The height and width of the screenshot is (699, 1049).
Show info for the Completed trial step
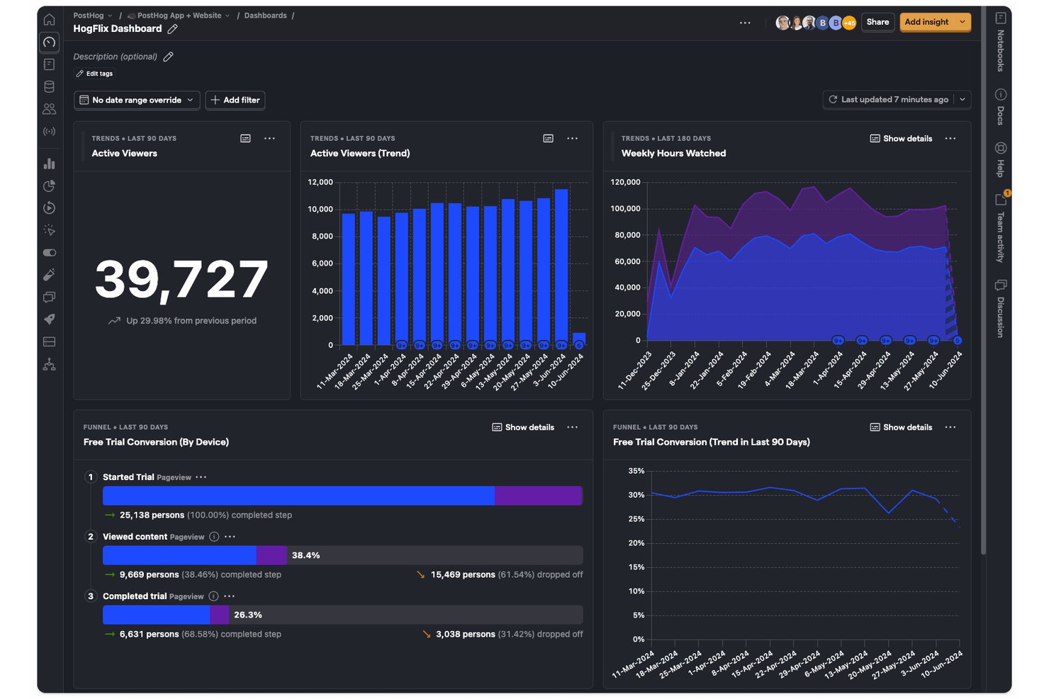(213, 596)
